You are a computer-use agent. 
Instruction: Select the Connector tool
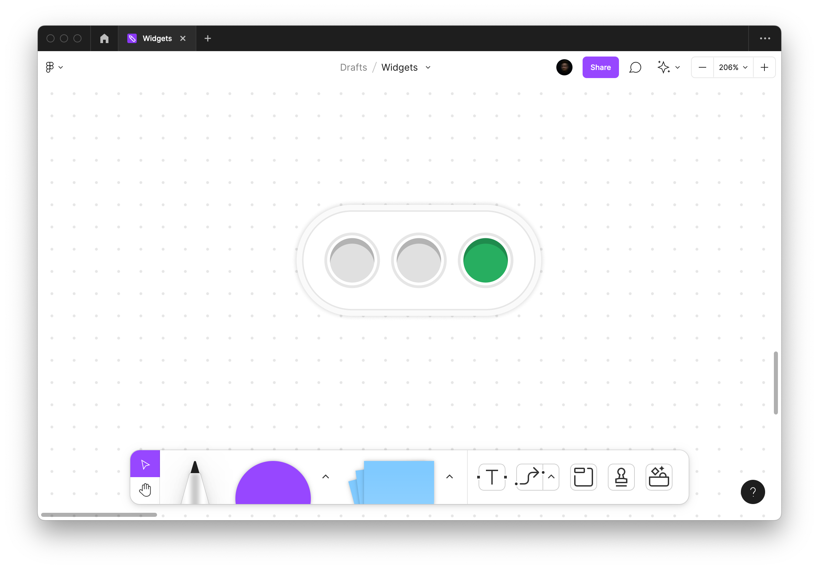[530, 477]
